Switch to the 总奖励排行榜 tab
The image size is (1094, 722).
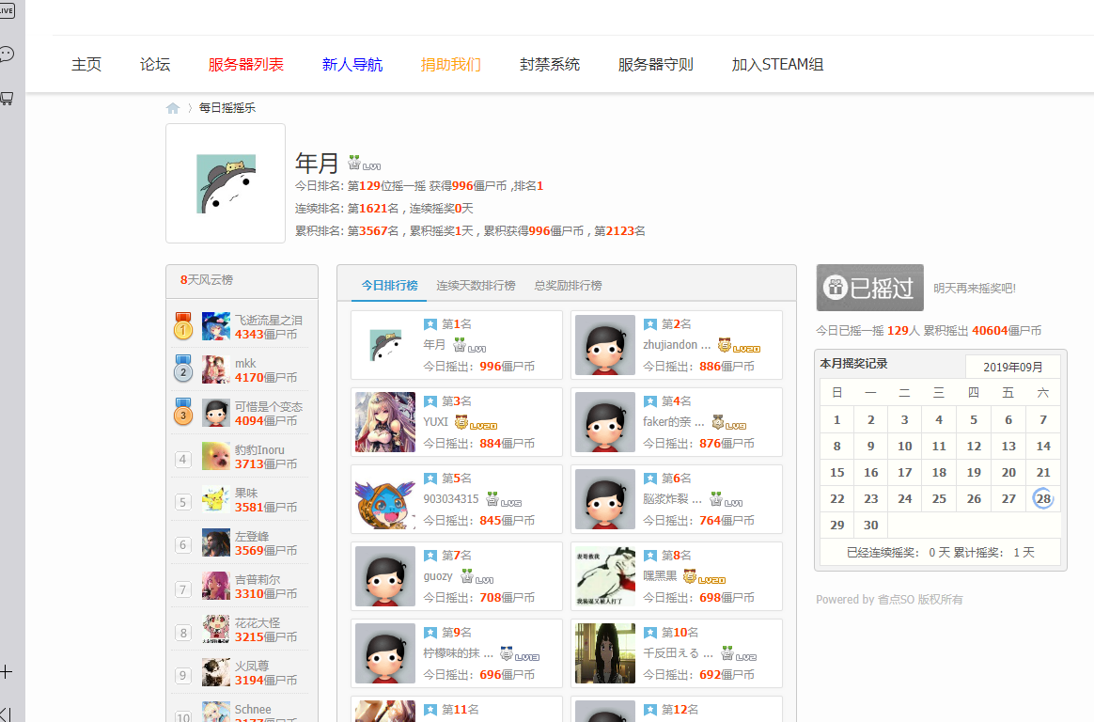pyautogui.click(x=568, y=285)
